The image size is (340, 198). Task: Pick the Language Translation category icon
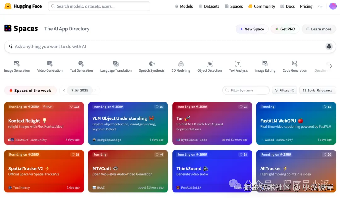point(116,63)
